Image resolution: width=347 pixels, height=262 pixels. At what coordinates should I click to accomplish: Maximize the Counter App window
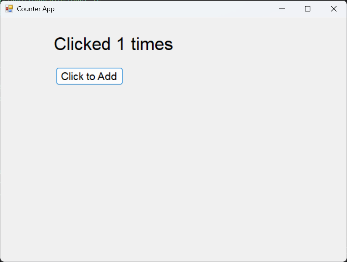[307, 8]
